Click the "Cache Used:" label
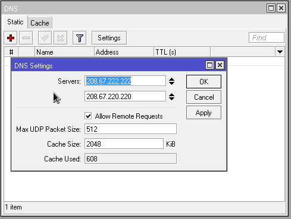Screen dimensions: 291x219 click(x=62, y=159)
